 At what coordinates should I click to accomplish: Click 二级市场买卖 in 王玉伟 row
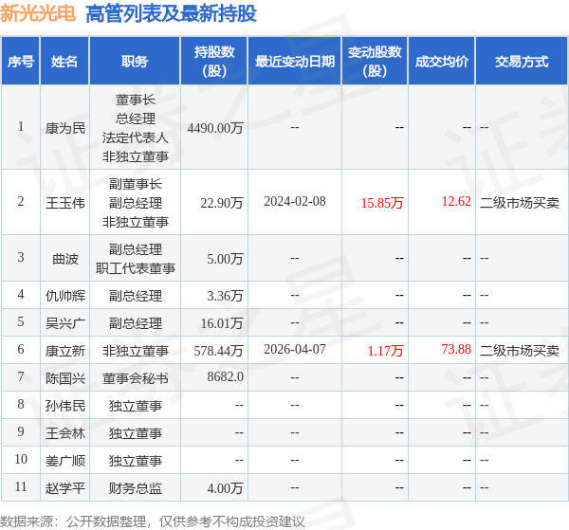coord(520,203)
